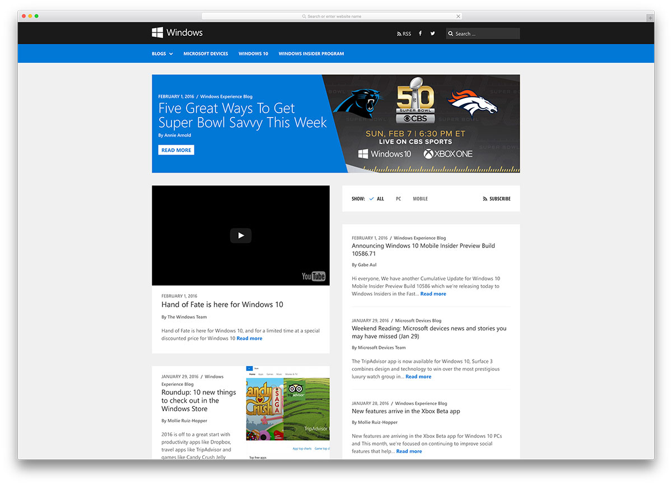This screenshot has height=485, width=672.
Task: Open Read more on Xbox Beta app post
Action: click(409, 451)
